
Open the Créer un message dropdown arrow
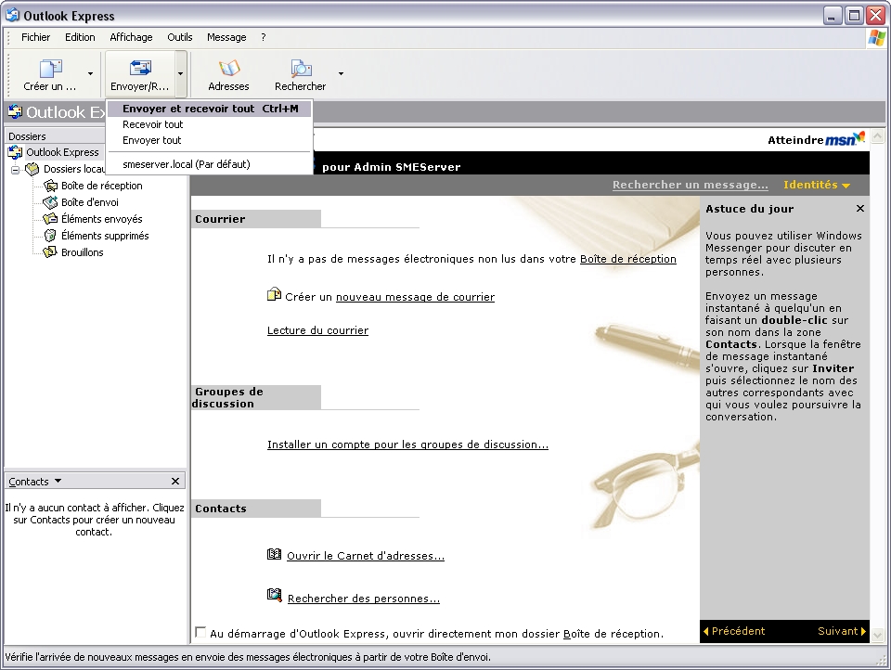tap(90, 74)
